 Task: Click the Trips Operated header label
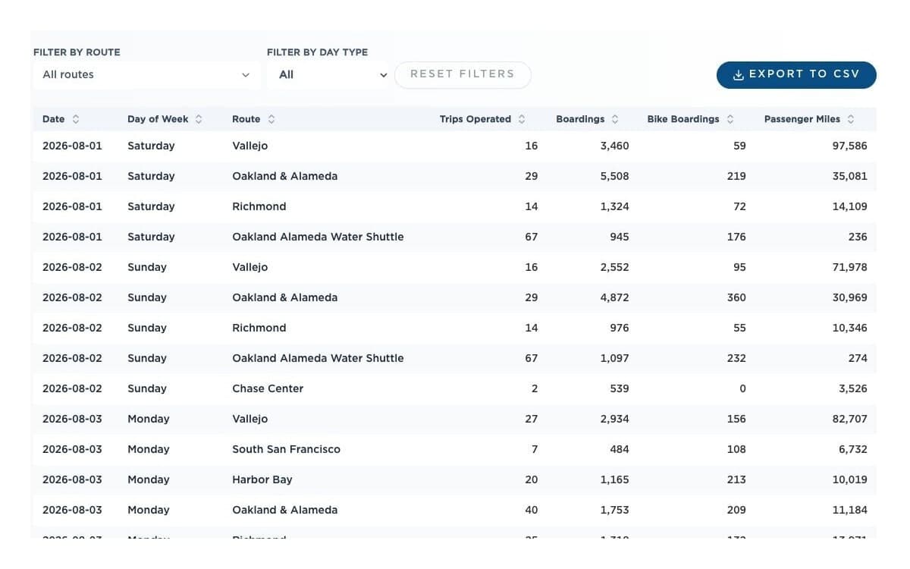point(475,119)
